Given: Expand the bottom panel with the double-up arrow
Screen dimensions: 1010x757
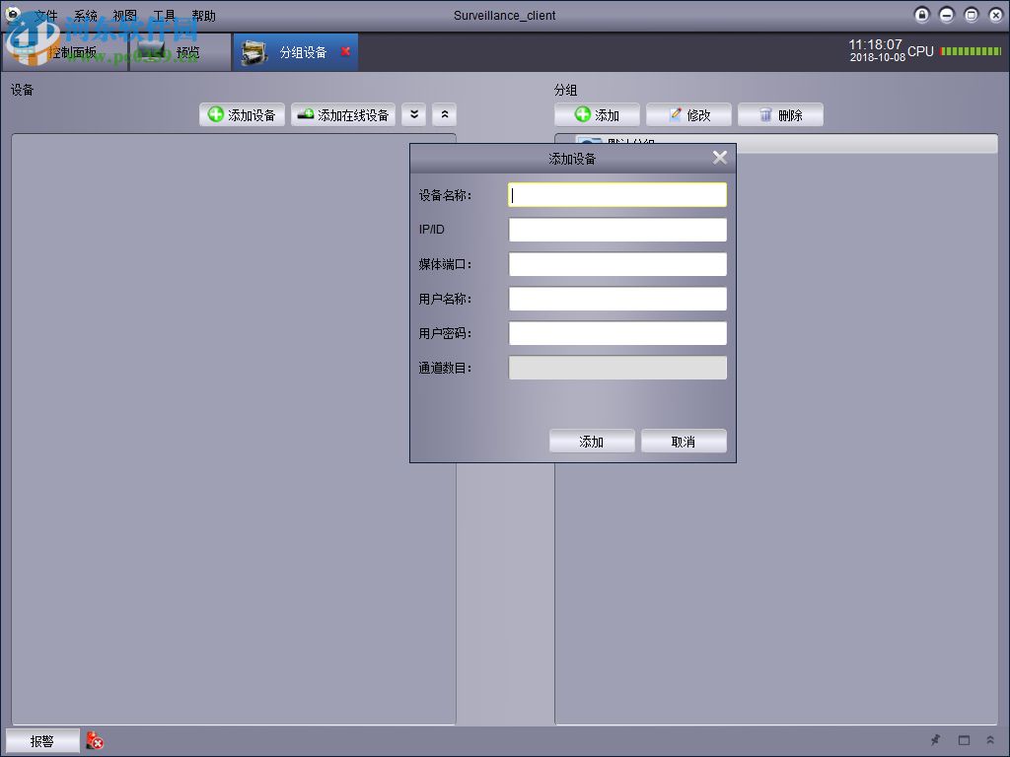Looking at the screenshot, I should [990, 740].
